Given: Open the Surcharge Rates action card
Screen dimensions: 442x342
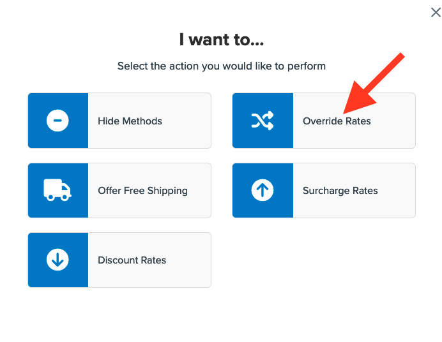Looking at the screenshot, I should [324, 190].
